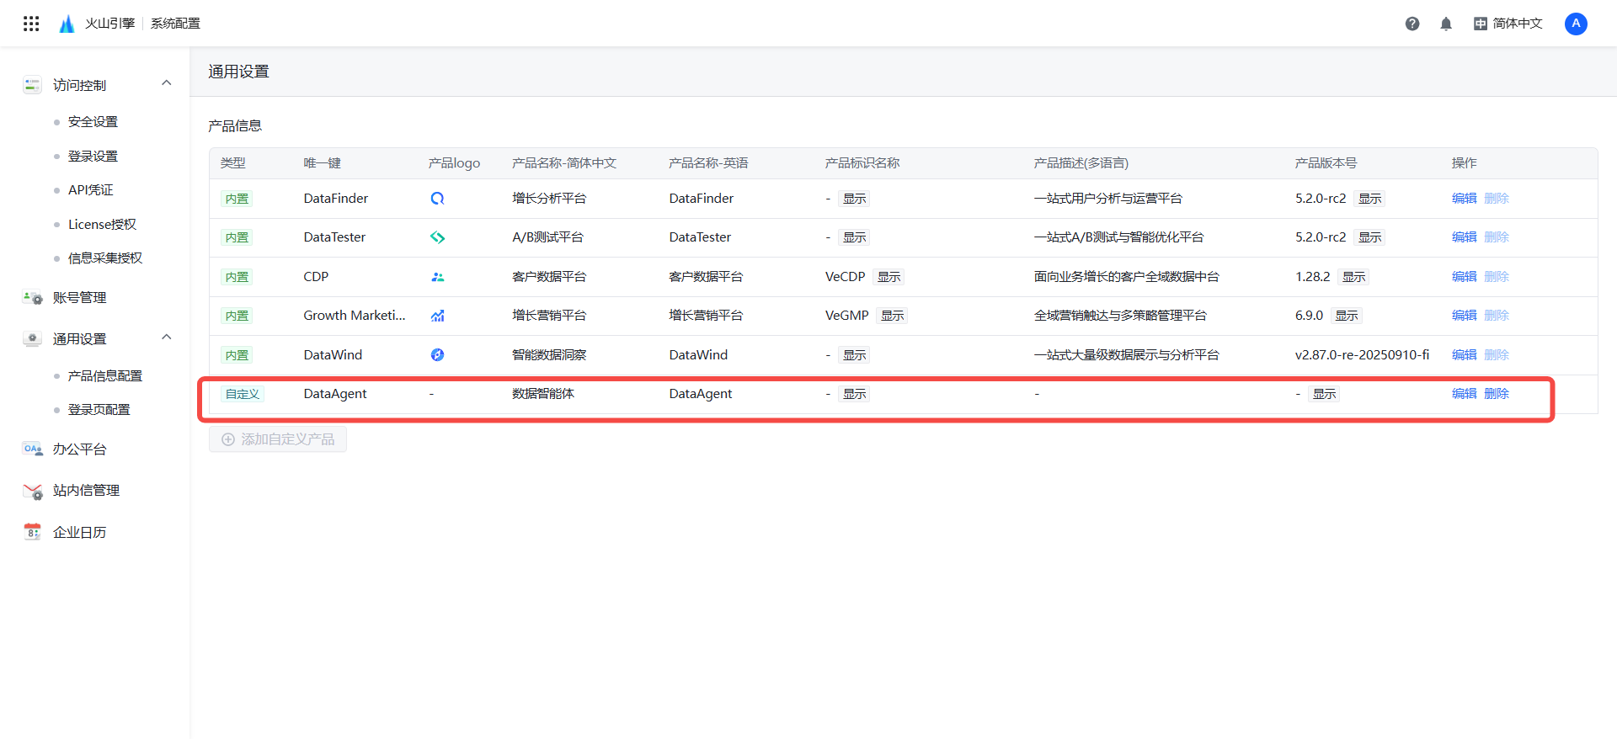The image size is (1617, 739).
Task: Open 登录页配置 menu item
Action: [99, 410]
